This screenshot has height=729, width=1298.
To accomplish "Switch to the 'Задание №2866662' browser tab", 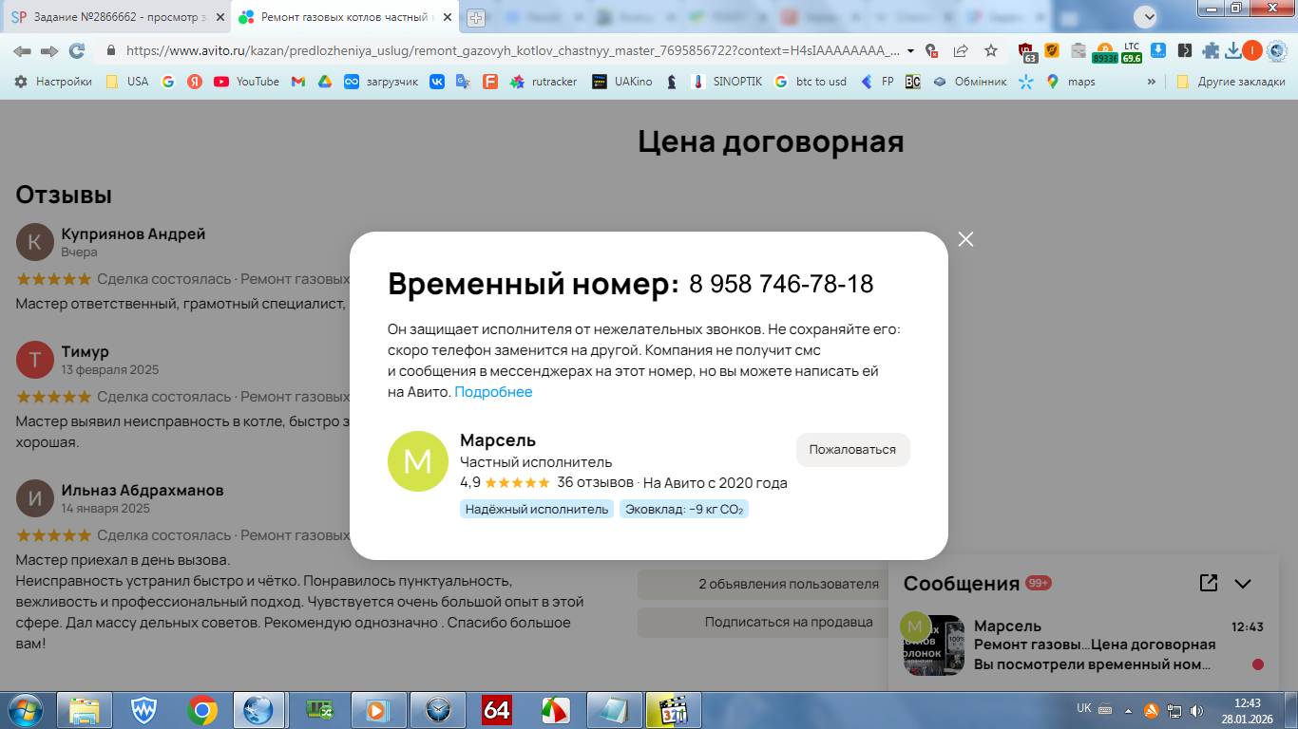I will (x=118, y=17).
